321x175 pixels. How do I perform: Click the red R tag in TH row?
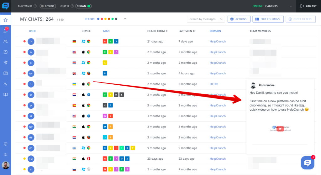pos(105,41)
